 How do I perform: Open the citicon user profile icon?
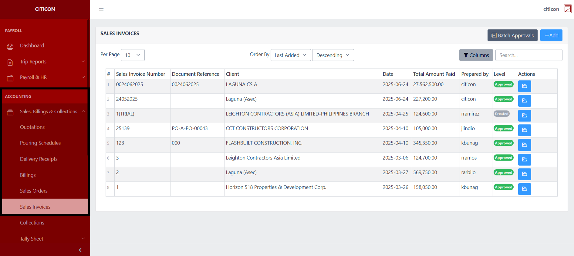tap(567, 9)
